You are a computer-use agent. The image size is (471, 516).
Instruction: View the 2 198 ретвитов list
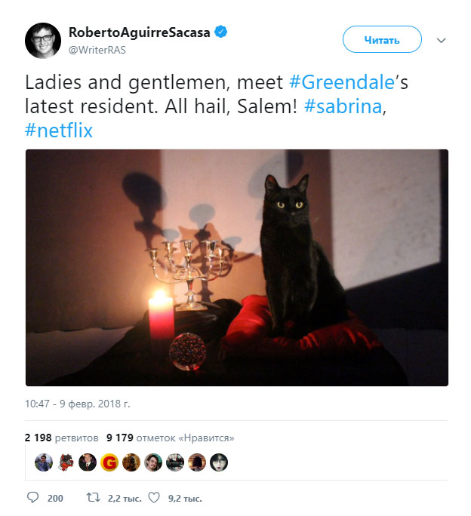(62, 438)
